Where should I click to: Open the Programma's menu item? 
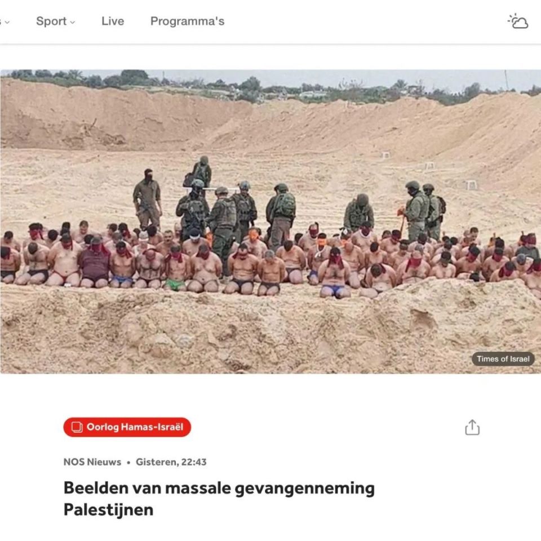[187, 21]
